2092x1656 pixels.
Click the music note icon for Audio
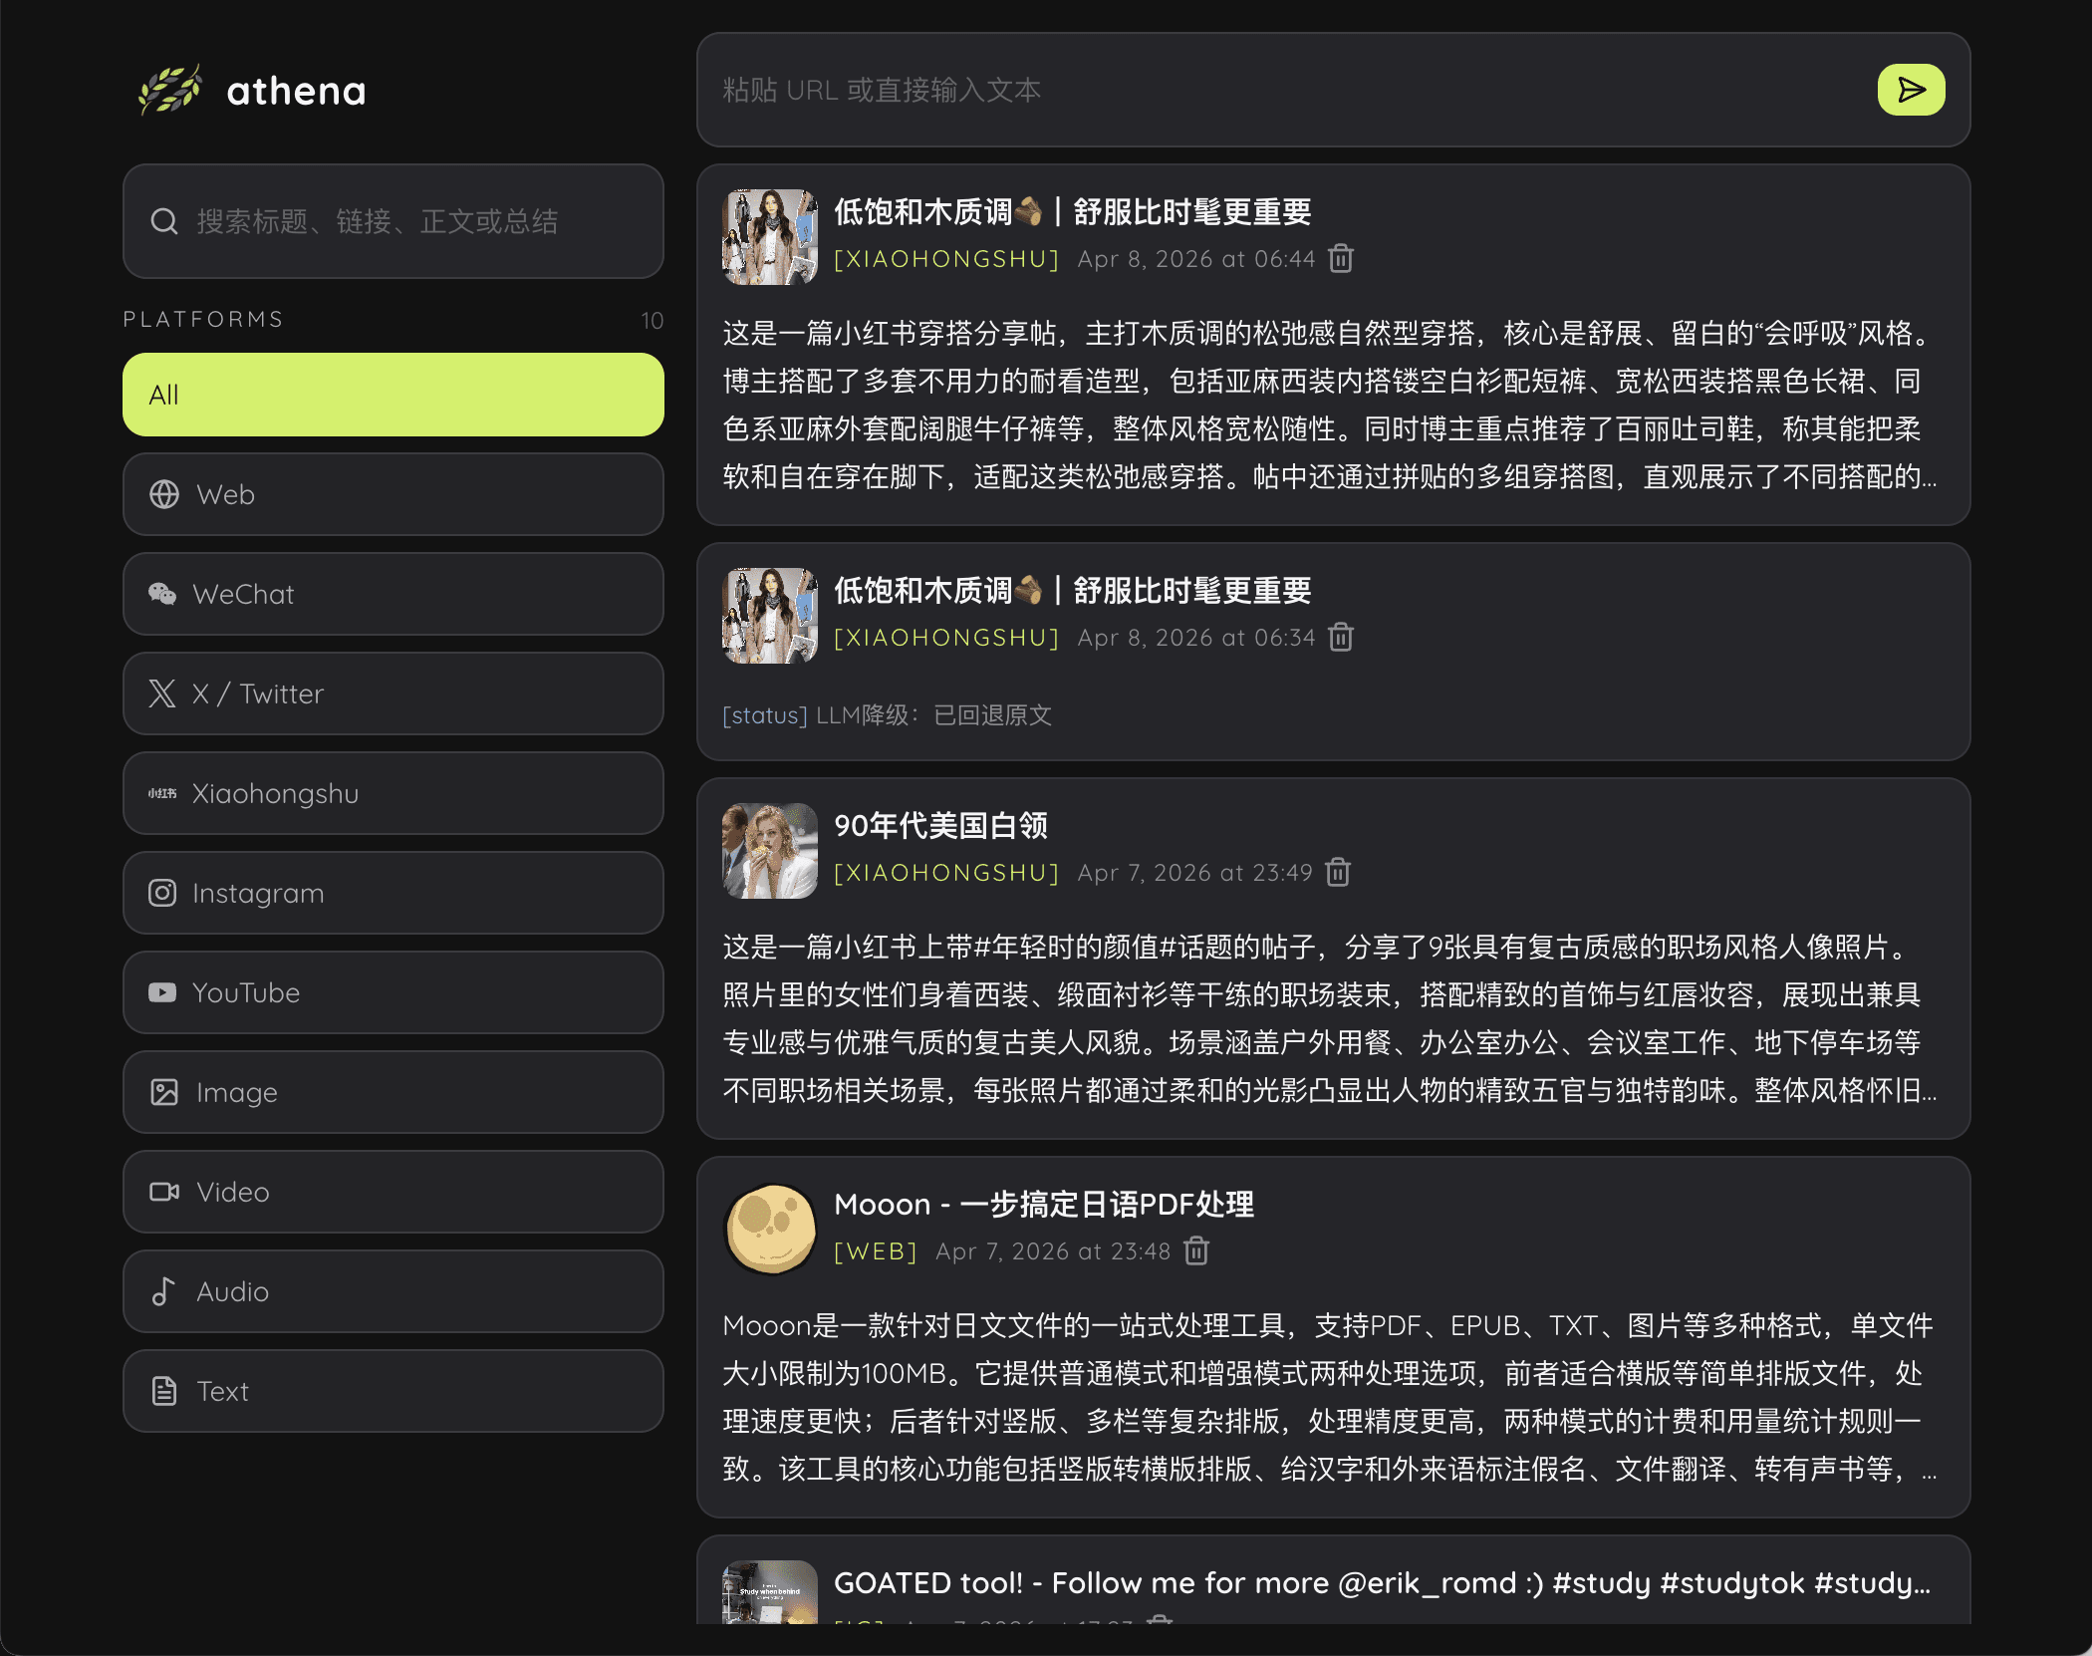(162, 1291)
